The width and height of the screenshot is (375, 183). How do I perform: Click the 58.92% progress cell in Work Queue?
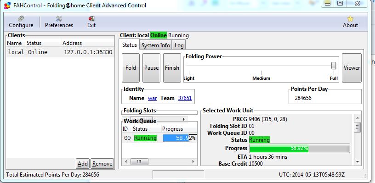pyautogui.click(x=180, y=138)
